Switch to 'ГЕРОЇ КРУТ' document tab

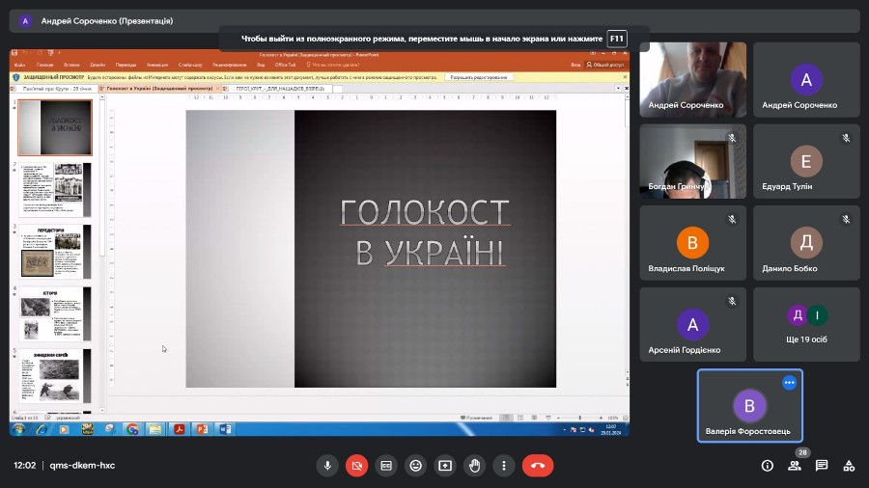pos(280,88)
